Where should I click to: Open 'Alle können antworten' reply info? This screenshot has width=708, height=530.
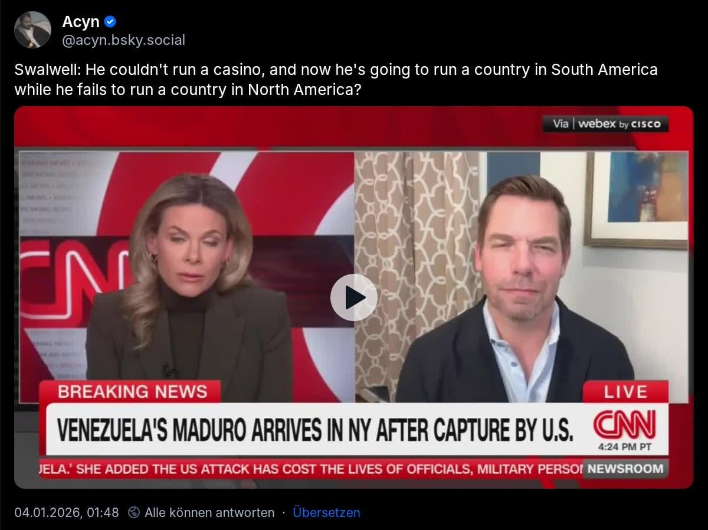(x=209, y=512)
